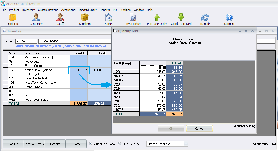Click the ARALCO Retail System title icon
Screen dimensions: 278x151
(x=3, y=3)
